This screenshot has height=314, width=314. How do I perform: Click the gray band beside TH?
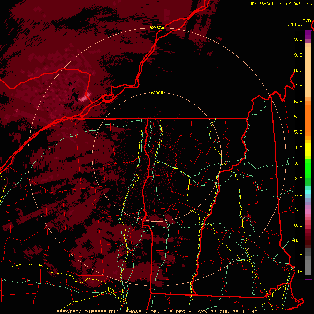(x=308, y=267)
